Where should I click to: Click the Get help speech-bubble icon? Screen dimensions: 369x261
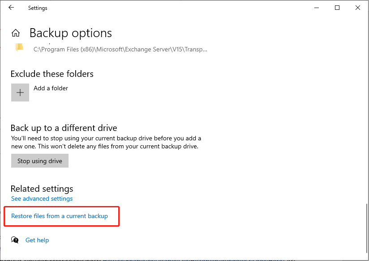coord(15,240)
